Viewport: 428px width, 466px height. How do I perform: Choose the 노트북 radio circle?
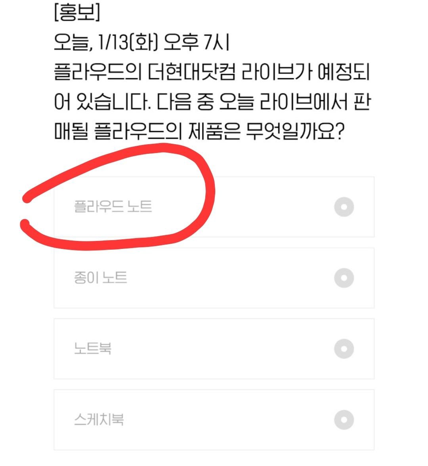coord(344,349)
